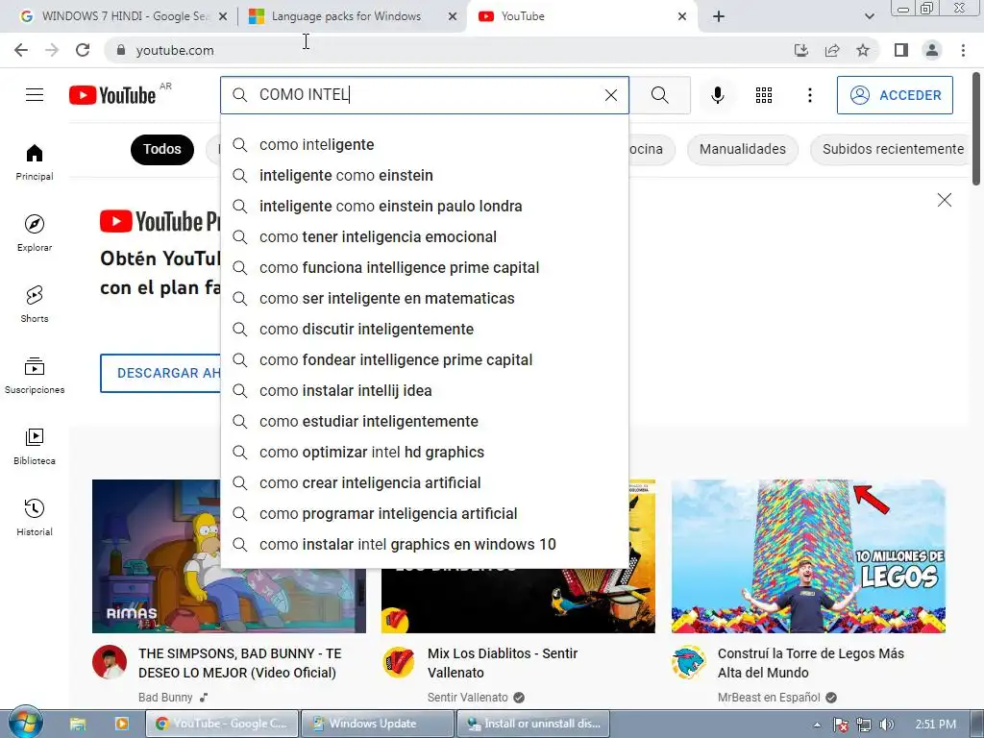Choose 'como funciona intelligence prime capital' suggestion
This screenshot has width=984, height=738.
(425, 267)
